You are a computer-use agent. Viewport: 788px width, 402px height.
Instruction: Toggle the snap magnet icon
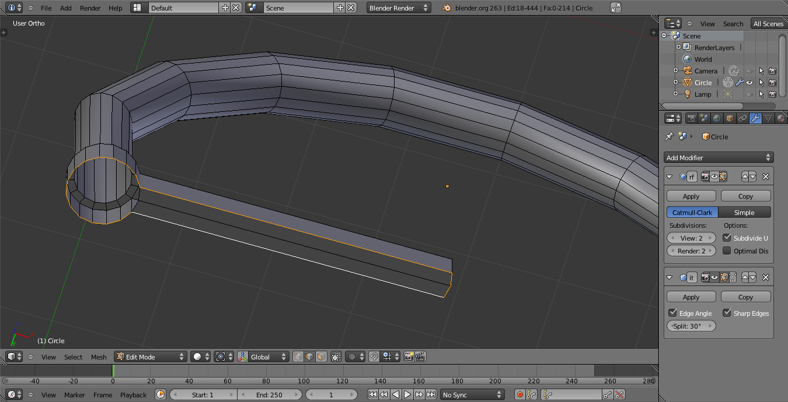(x=374, y=357)
